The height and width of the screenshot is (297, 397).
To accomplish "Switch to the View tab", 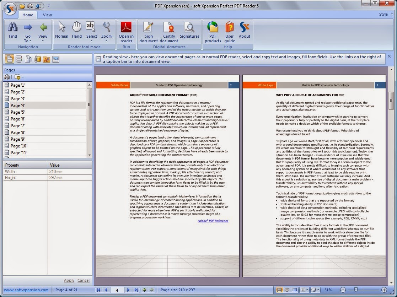I will 47,15.
